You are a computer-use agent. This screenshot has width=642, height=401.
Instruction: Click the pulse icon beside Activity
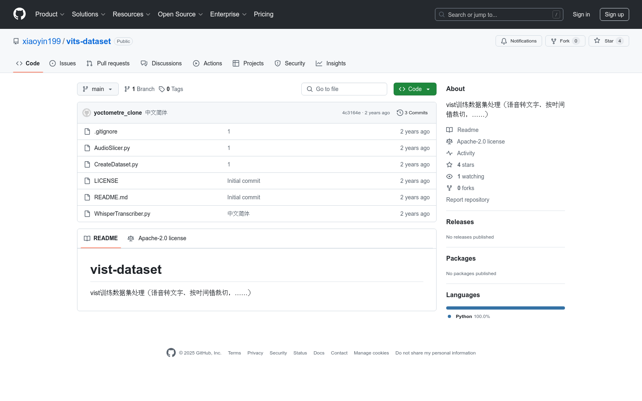point(449,153)
